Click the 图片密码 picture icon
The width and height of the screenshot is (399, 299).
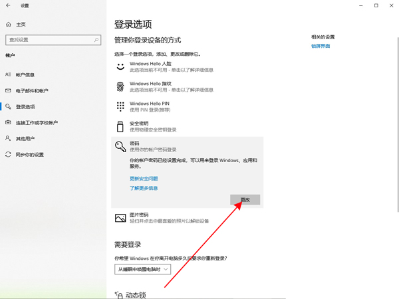coord(120,218)
